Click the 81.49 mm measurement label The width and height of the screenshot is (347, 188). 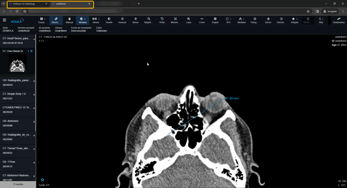[x=232, y=99]
